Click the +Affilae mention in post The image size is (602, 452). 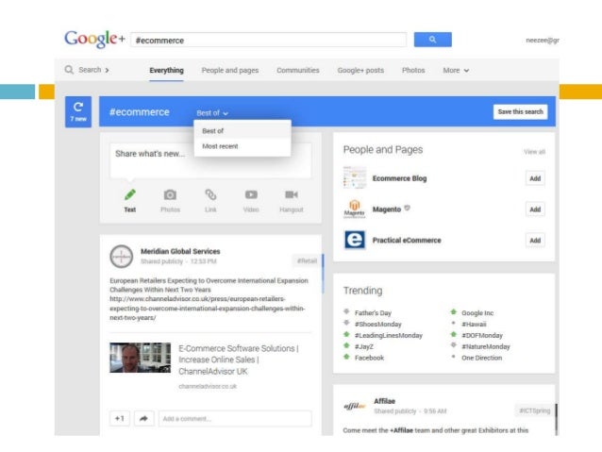(x=401, y=430)
